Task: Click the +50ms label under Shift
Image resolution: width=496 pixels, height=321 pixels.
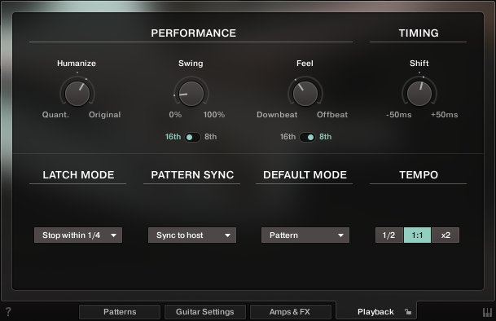Action: (x=445, y=115)
